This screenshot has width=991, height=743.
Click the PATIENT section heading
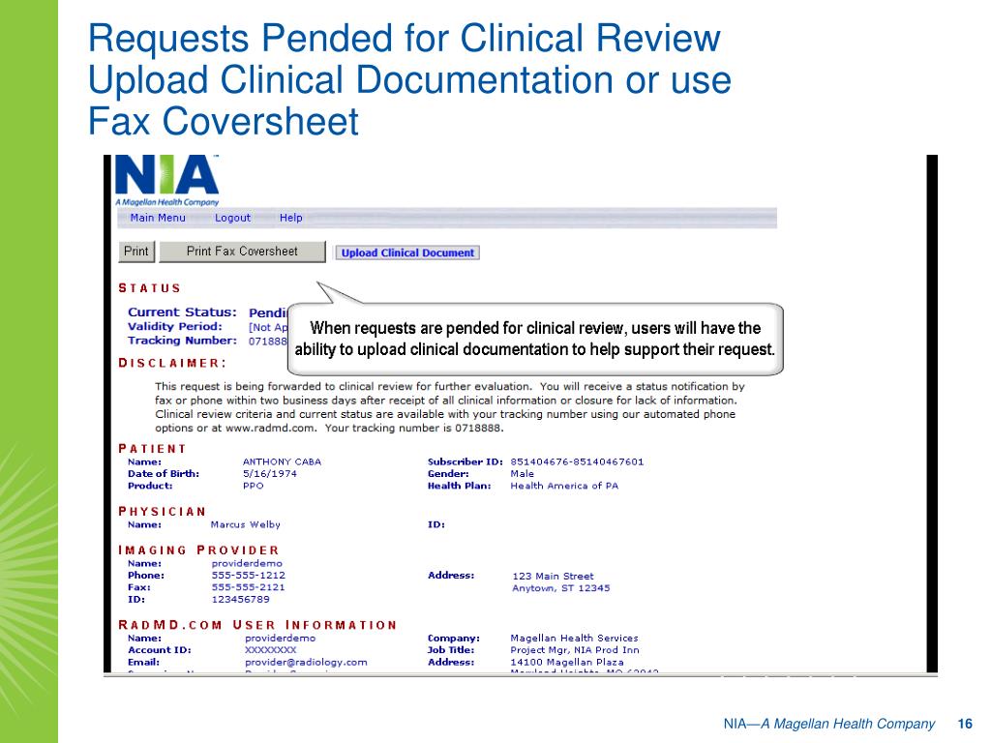152,449
